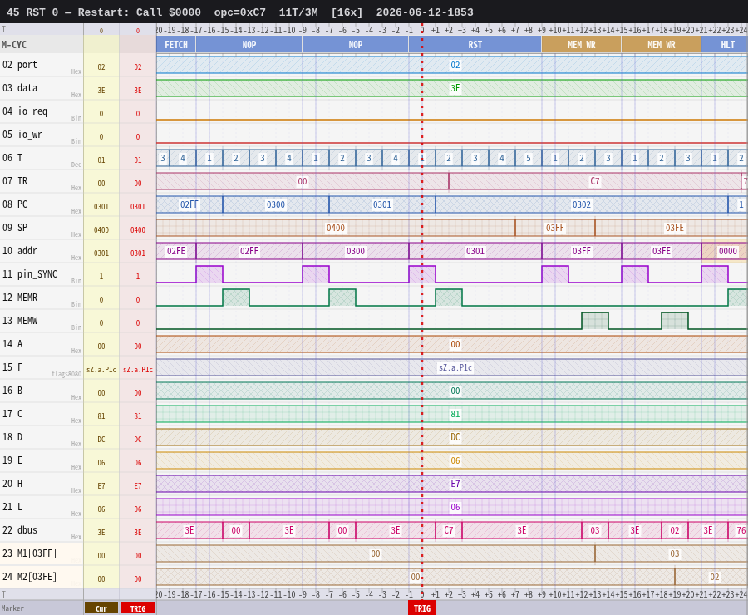Click the '24 M2[03FE]' memory watch label

[30, 577]
